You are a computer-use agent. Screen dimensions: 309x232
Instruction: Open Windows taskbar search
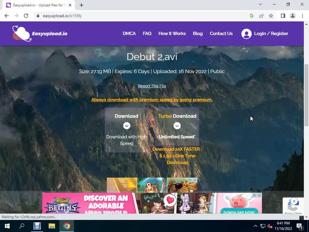tap(22, 226)
